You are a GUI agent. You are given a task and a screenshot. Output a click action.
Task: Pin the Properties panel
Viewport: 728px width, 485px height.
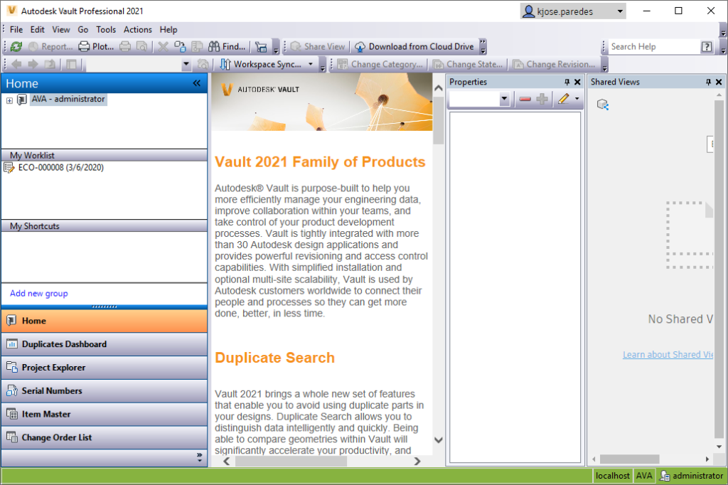click(x=567, y=82)
